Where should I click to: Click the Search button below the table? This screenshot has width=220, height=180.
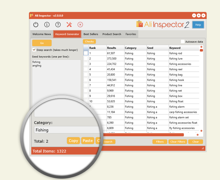click(108, 142)
